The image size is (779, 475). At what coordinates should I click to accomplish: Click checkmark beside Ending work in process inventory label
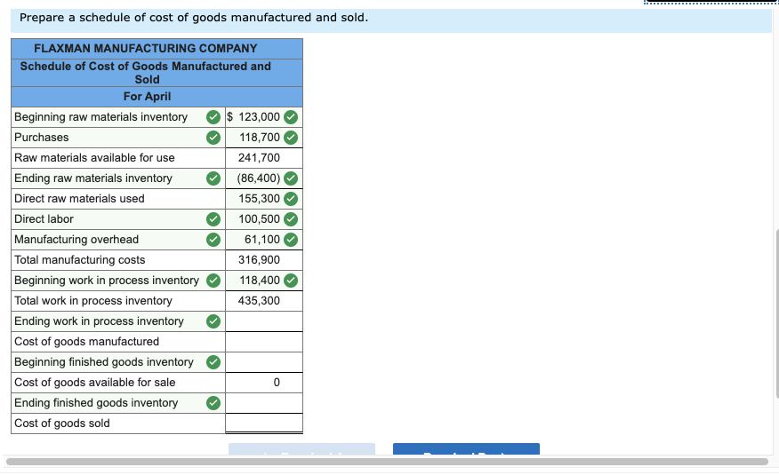click(x=213, y=321)
